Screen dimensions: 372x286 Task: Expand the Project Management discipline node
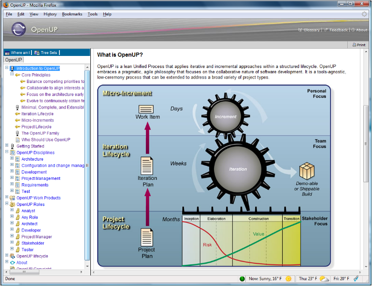point(12,177)
